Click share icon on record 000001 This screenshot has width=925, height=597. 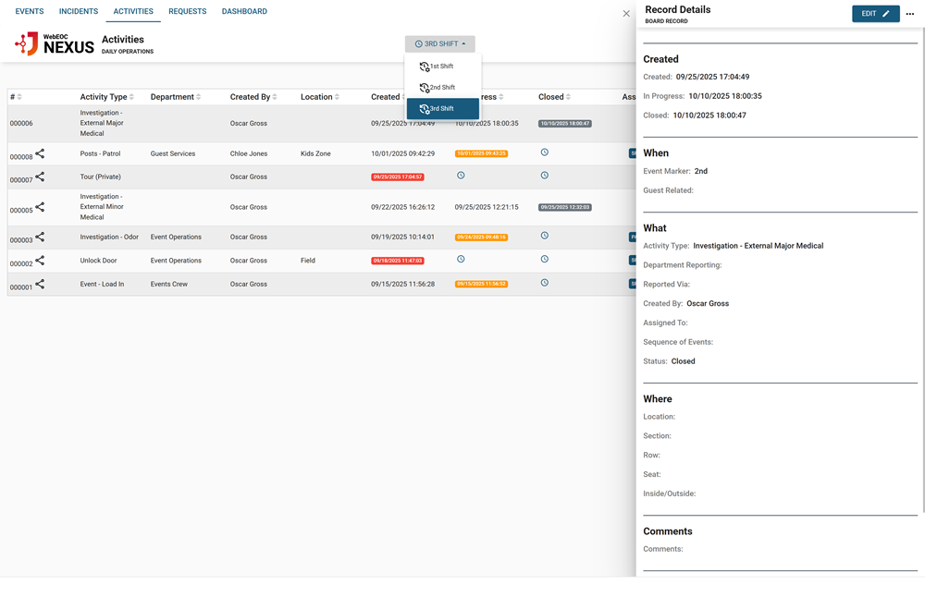[40, 285]
